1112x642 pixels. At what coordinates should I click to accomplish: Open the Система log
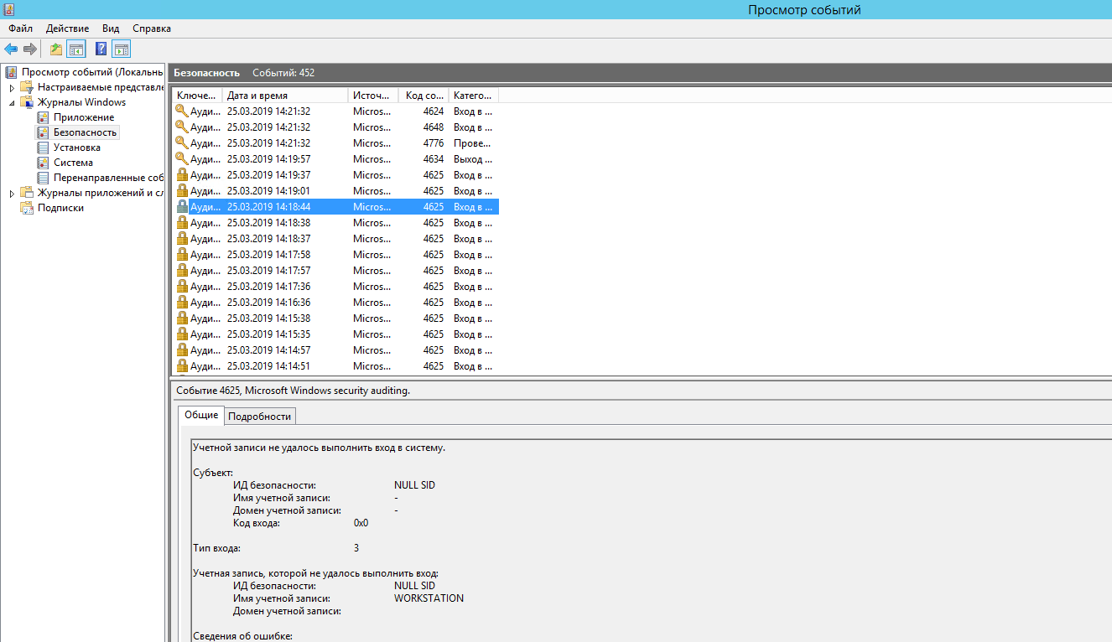pos(65,163)
